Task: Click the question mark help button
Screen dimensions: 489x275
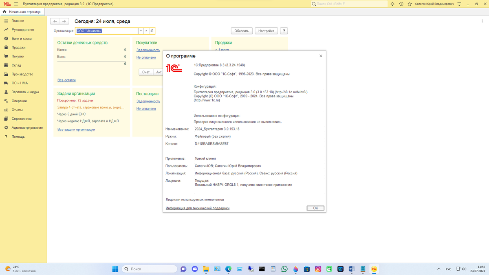Action: (284, 31)
